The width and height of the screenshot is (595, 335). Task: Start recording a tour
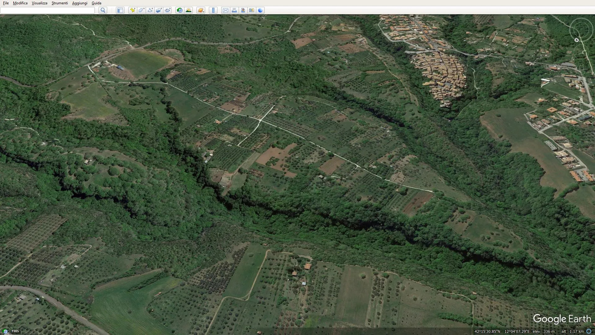point(168,10)
